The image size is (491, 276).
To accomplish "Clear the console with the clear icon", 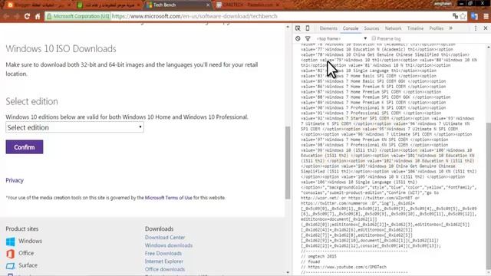I will (298, 38).
